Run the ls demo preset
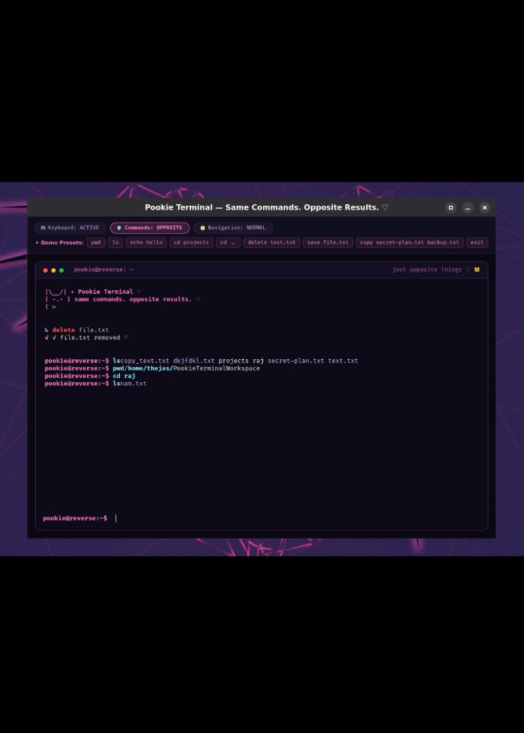Viewport: 524px width, 733px height. click(116, 242)
